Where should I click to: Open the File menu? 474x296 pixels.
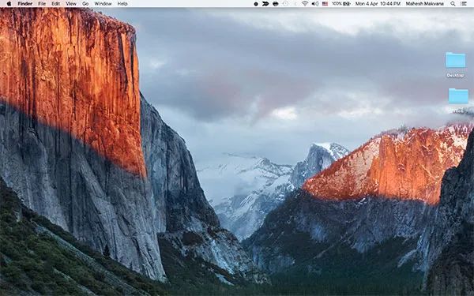pos(42,4)
